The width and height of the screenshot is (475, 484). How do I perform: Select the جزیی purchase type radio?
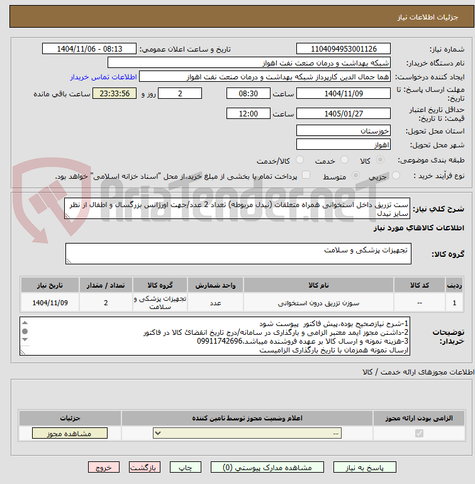tap(396, 176)
